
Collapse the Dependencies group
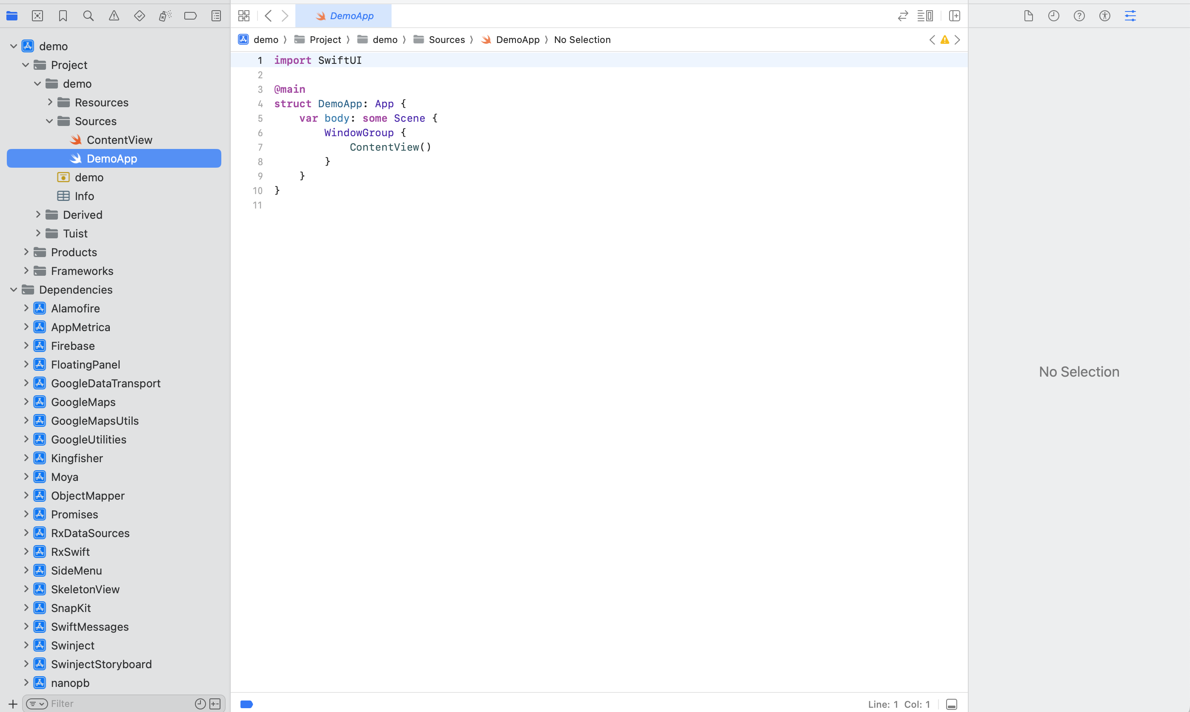point(14,290)
